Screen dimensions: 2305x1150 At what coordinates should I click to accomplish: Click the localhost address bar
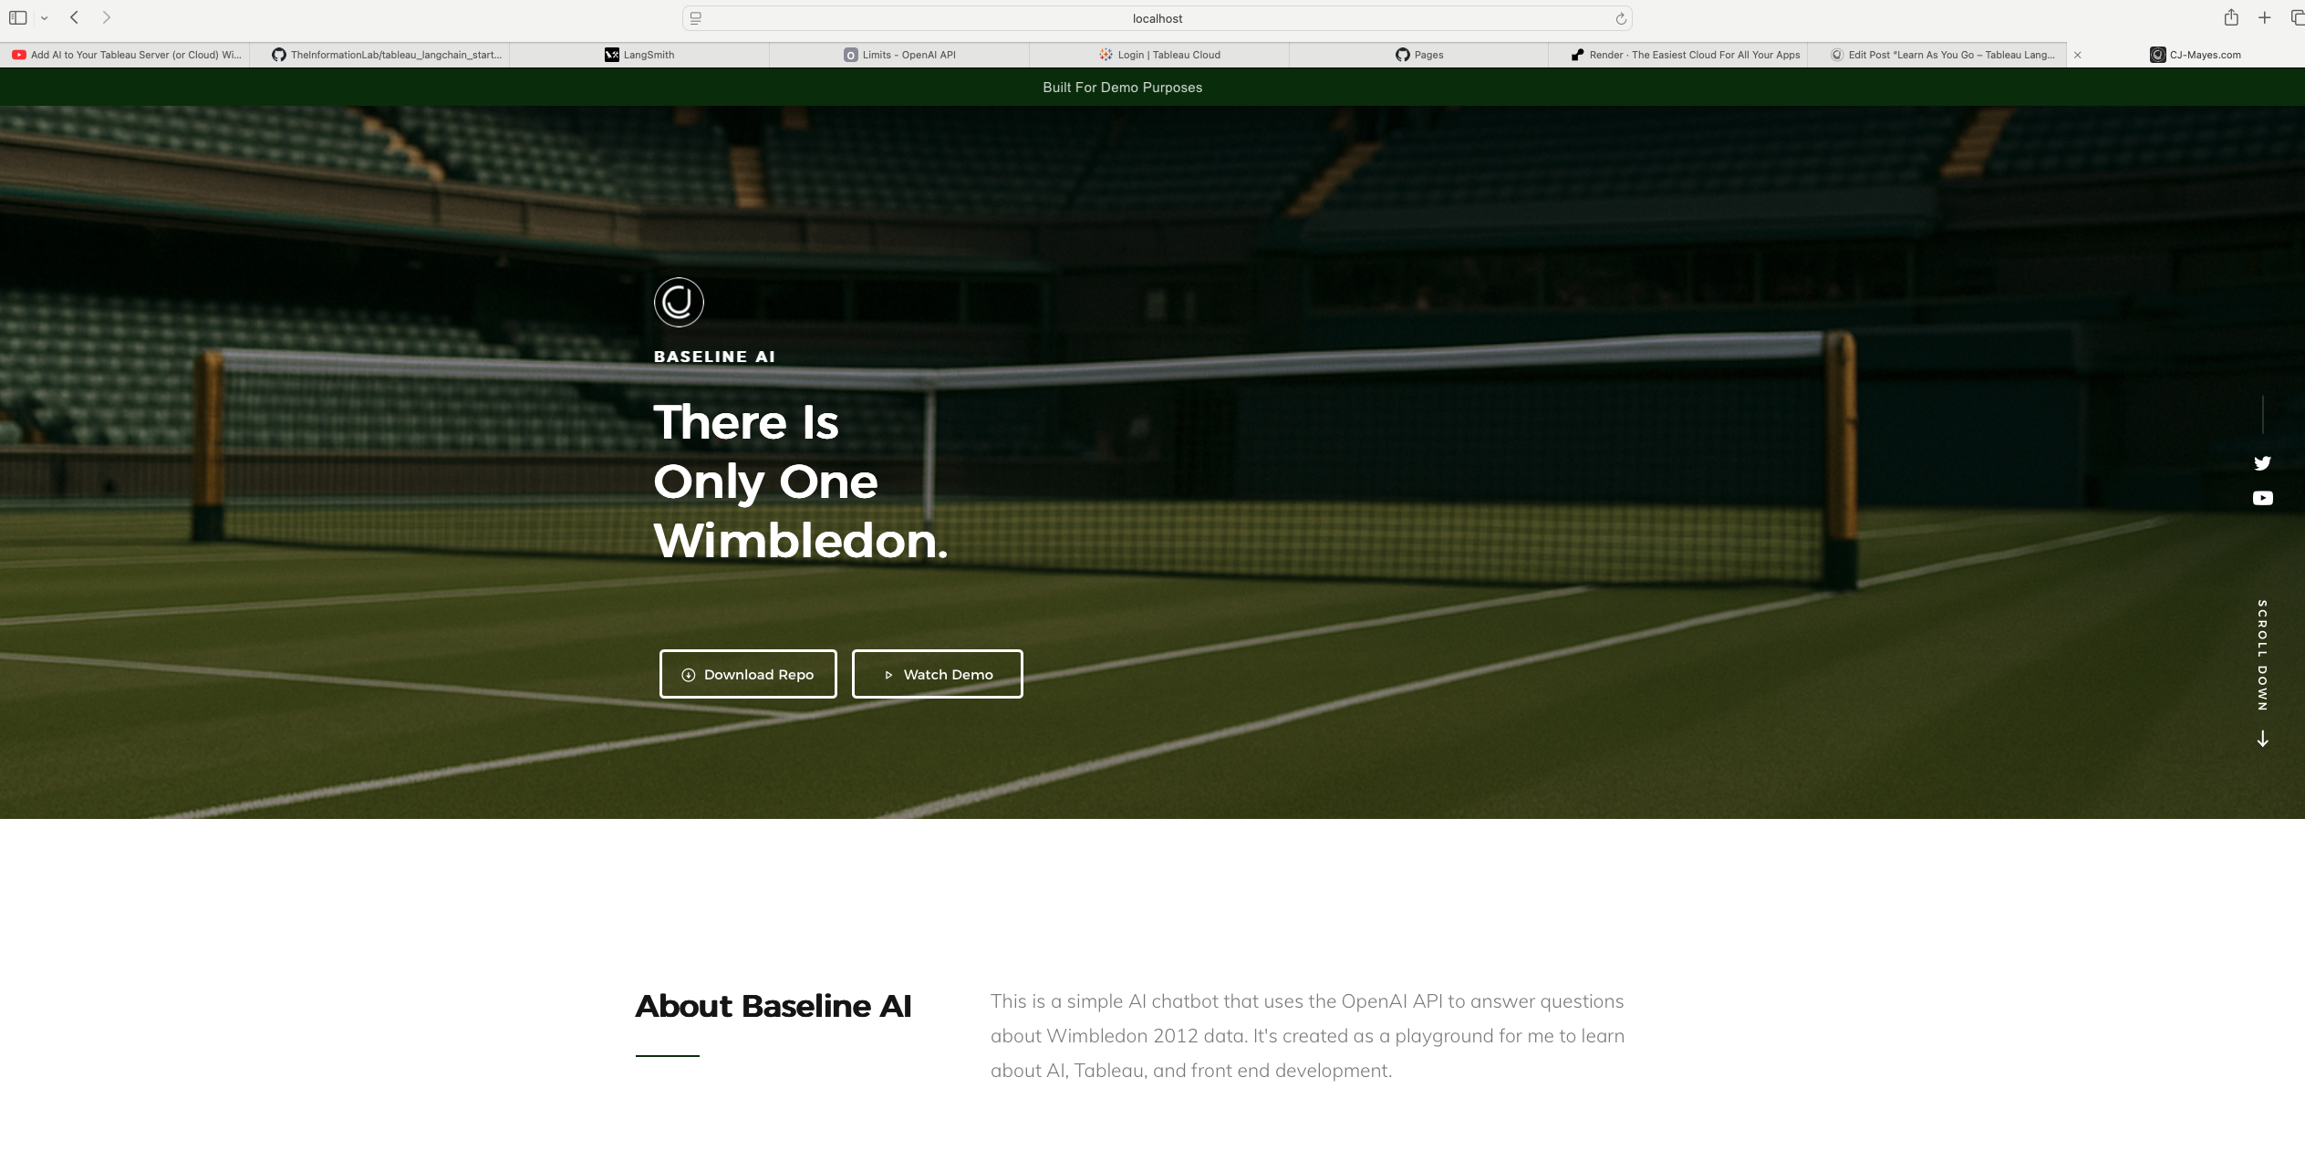1158,18
